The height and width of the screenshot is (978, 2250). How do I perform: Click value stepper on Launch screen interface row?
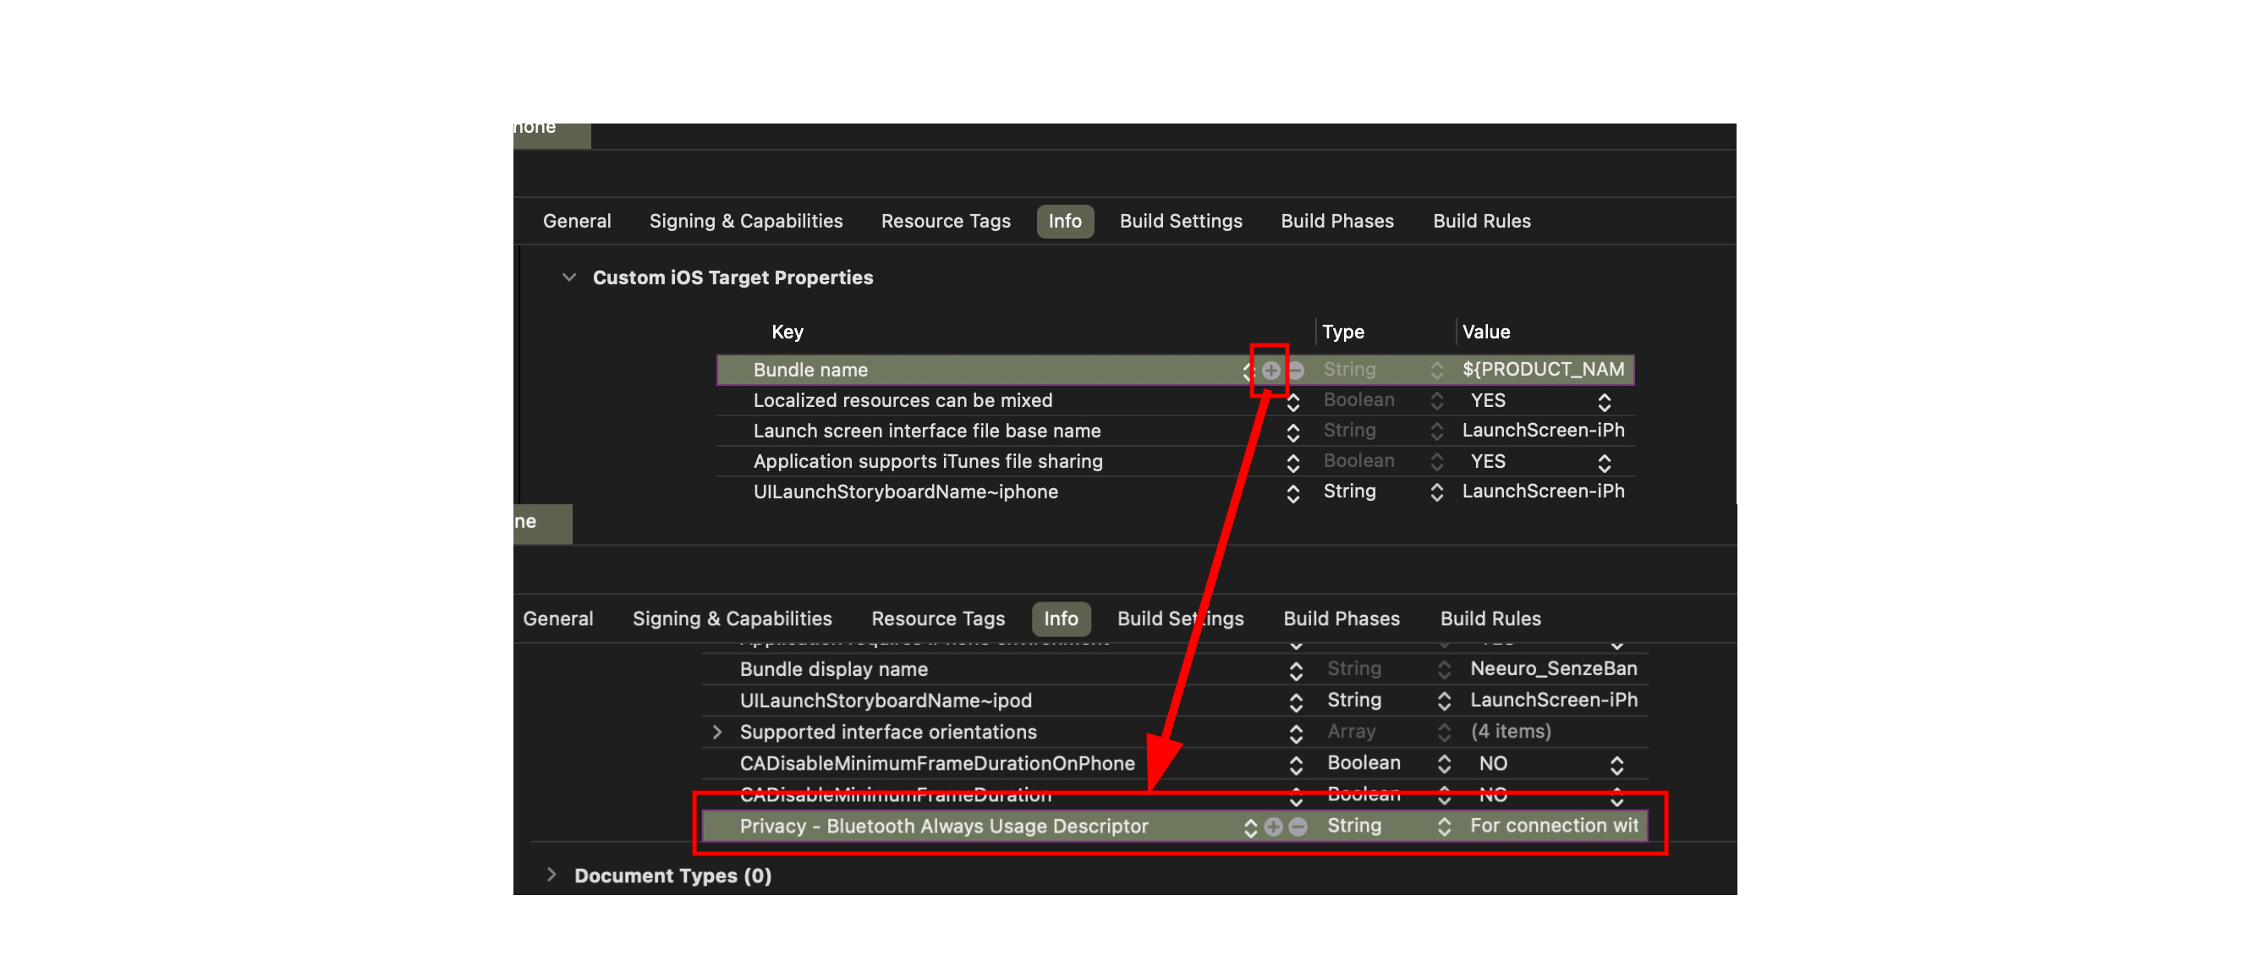click(1438, 430)
